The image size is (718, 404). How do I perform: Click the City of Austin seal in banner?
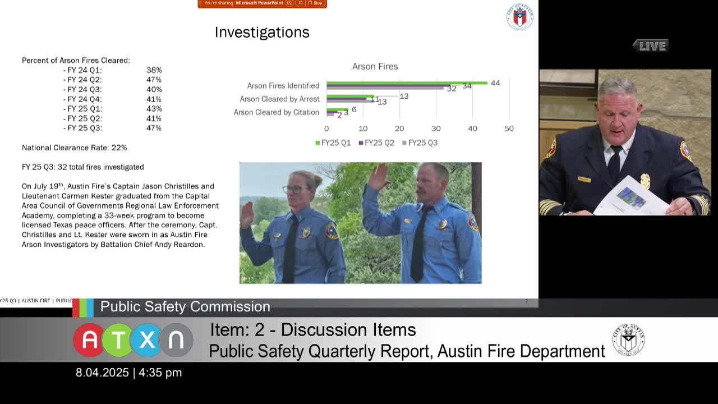point(628,339)
